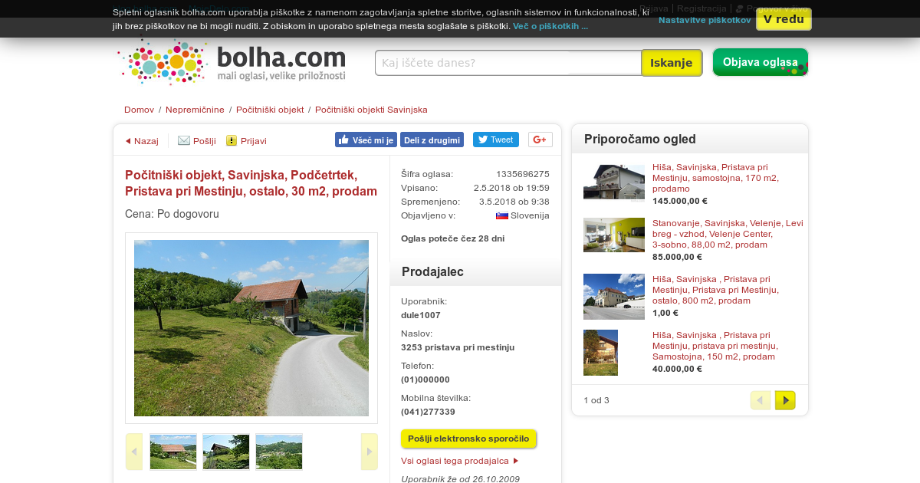Open main property photo
This screenshot has height=483, width=920.
click(x=251, y=328)
